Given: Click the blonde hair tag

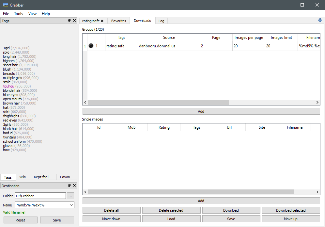Looking at the screenshot, I should pos(12,90).
